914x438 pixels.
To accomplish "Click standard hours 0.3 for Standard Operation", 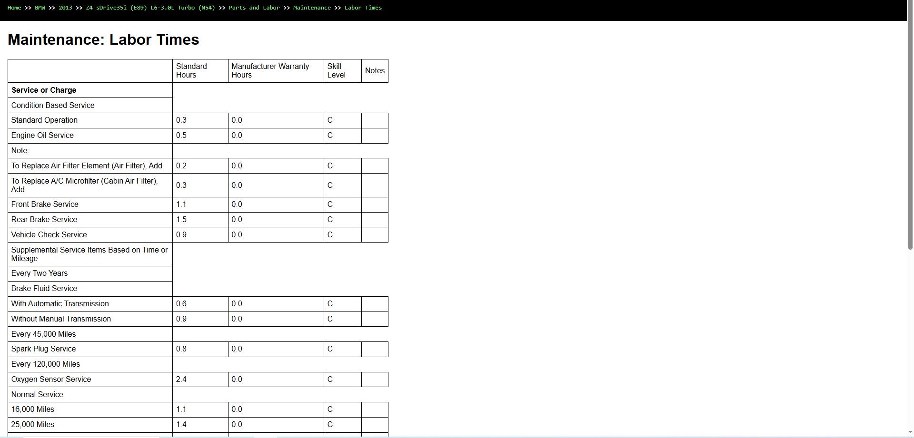I will [x=200, y=120].
